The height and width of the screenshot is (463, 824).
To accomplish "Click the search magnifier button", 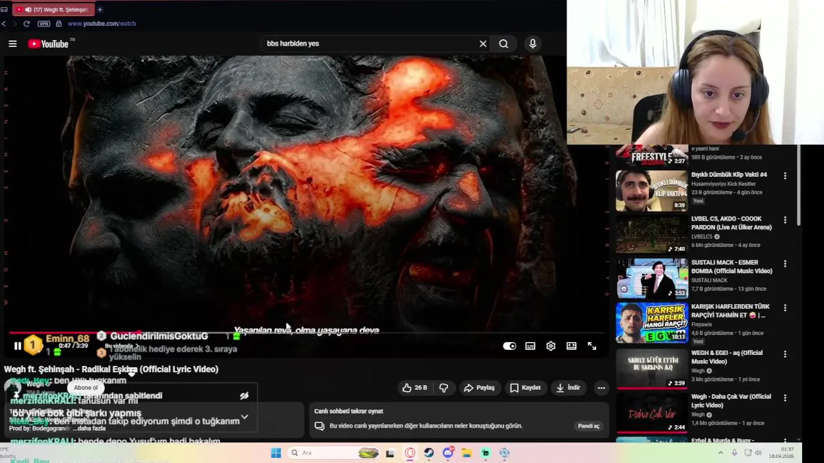I will pyautogui.click(x=503, y=44).
